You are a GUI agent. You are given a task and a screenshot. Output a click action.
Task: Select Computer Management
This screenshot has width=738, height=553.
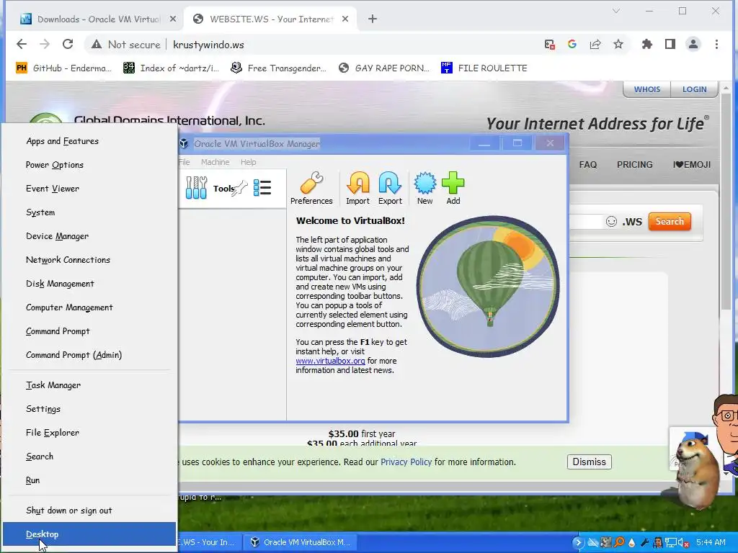(x=89, y=307)
